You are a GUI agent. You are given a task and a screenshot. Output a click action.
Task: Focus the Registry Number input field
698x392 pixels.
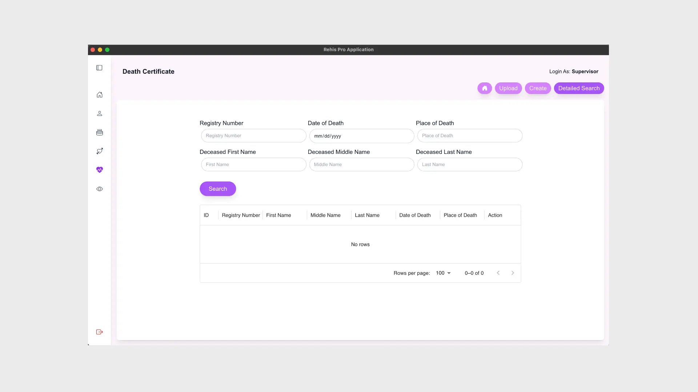pos(253,136)
